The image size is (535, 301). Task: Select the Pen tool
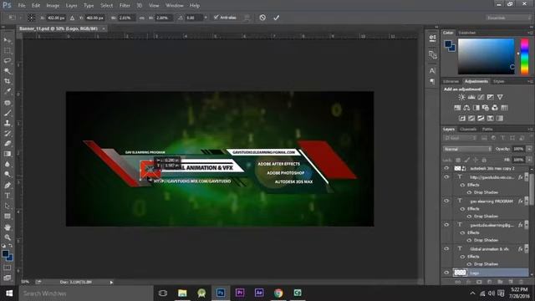[x=8, y=186]
